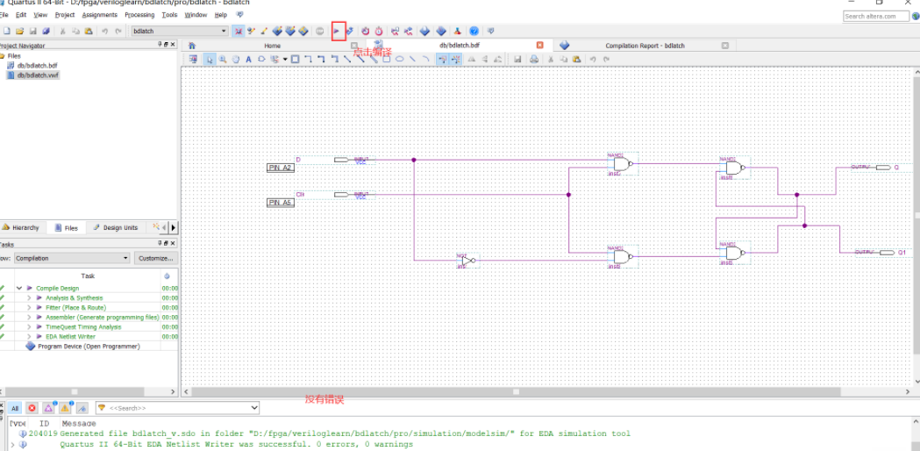
Task: Click the Customize... button
Action: [x=156, y=258]
